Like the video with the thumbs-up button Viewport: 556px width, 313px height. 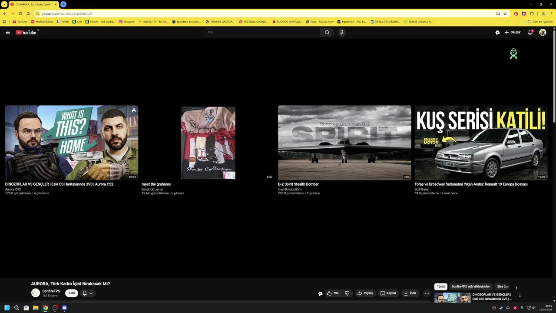tap(333, 293)
